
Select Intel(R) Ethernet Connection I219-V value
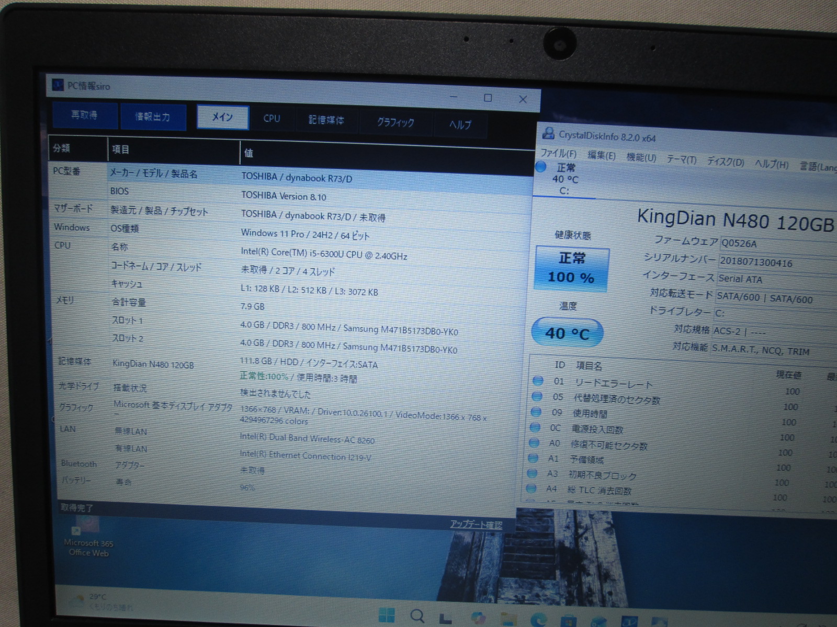point(306,456)
